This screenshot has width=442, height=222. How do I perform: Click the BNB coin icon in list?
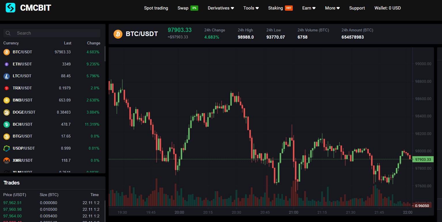pyautogui.click(x=7, y=100)
